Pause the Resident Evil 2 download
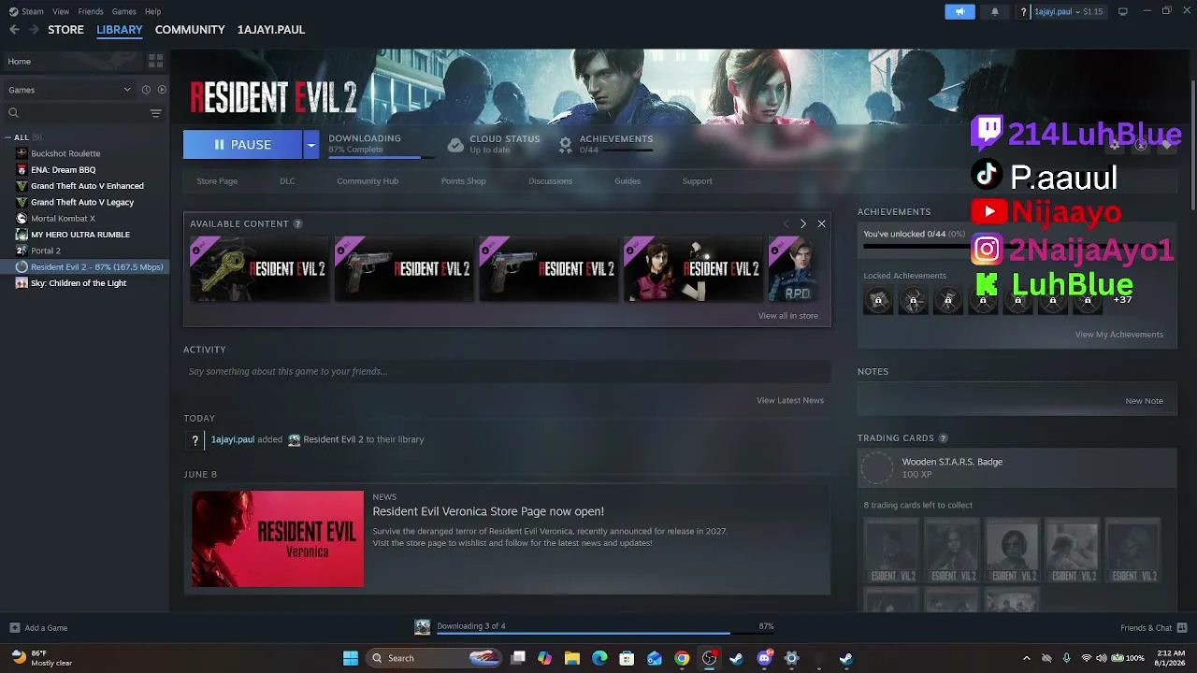Viewport: 1197px width, 673px height. point(243,144)
